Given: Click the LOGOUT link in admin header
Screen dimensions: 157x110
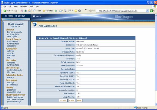Looking at the screenshot, I should [x=20, y=16].
